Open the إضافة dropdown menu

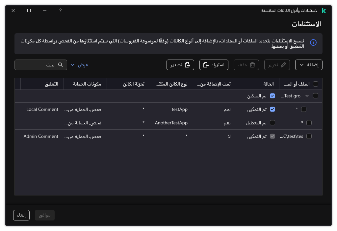click(x=309, y=64)
